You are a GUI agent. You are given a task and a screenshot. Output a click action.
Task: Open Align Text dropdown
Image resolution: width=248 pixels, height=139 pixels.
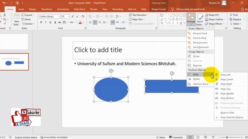pos(136,19)
